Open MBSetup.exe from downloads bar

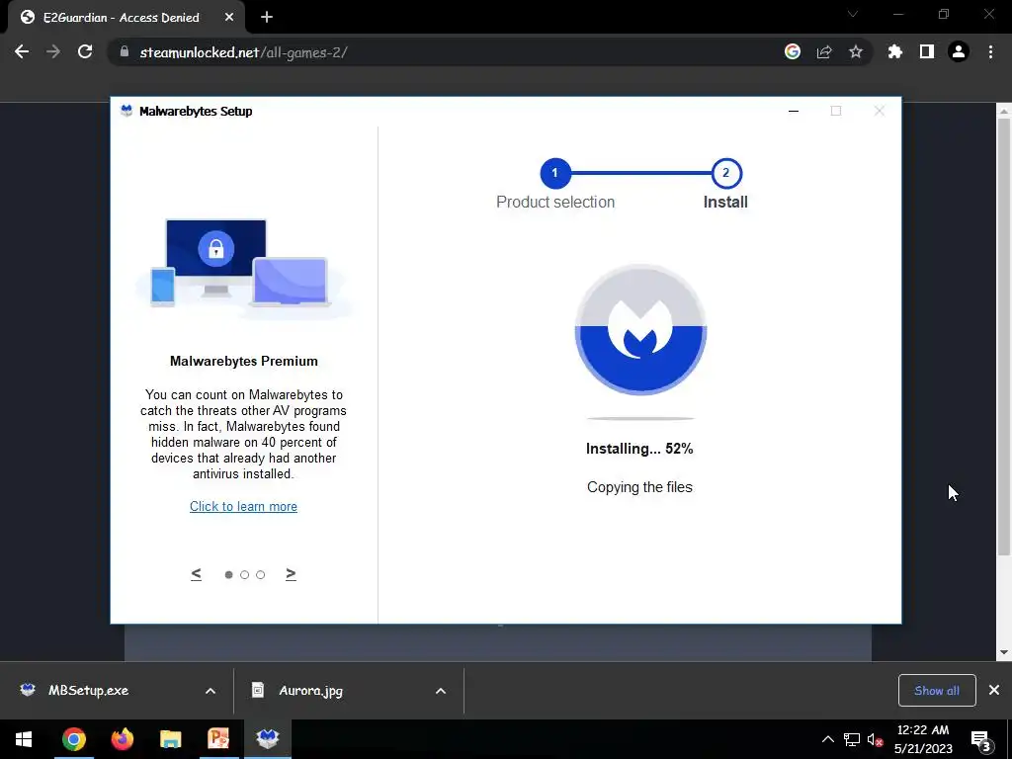pyautogui.click(x=88, y=691)
